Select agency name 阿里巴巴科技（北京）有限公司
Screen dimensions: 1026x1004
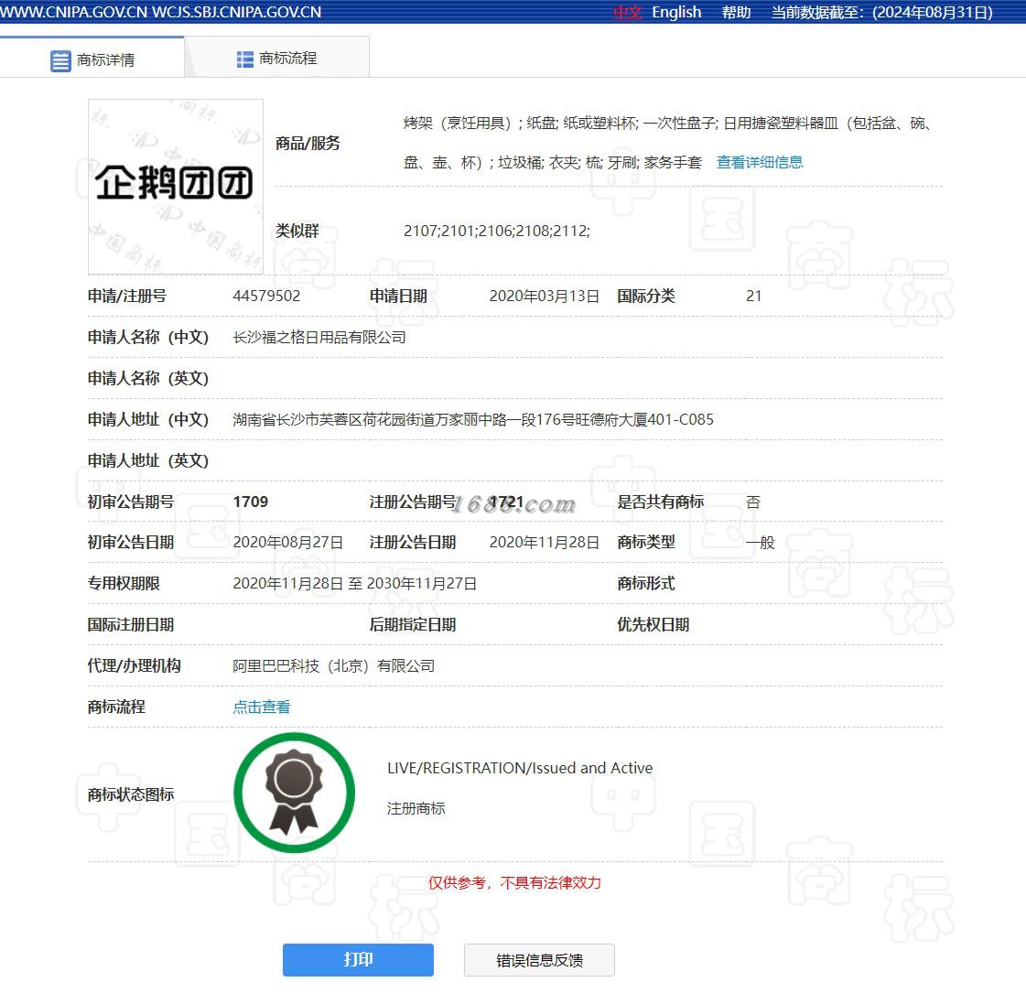334,666
